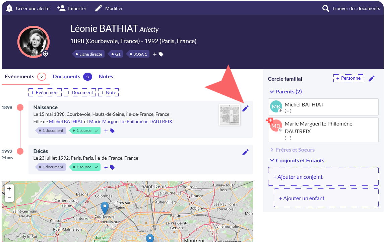This screenshot has height=242, width=384.
Task: Click the Léonie BATHIAT name heading
Action: coord(104,29)
